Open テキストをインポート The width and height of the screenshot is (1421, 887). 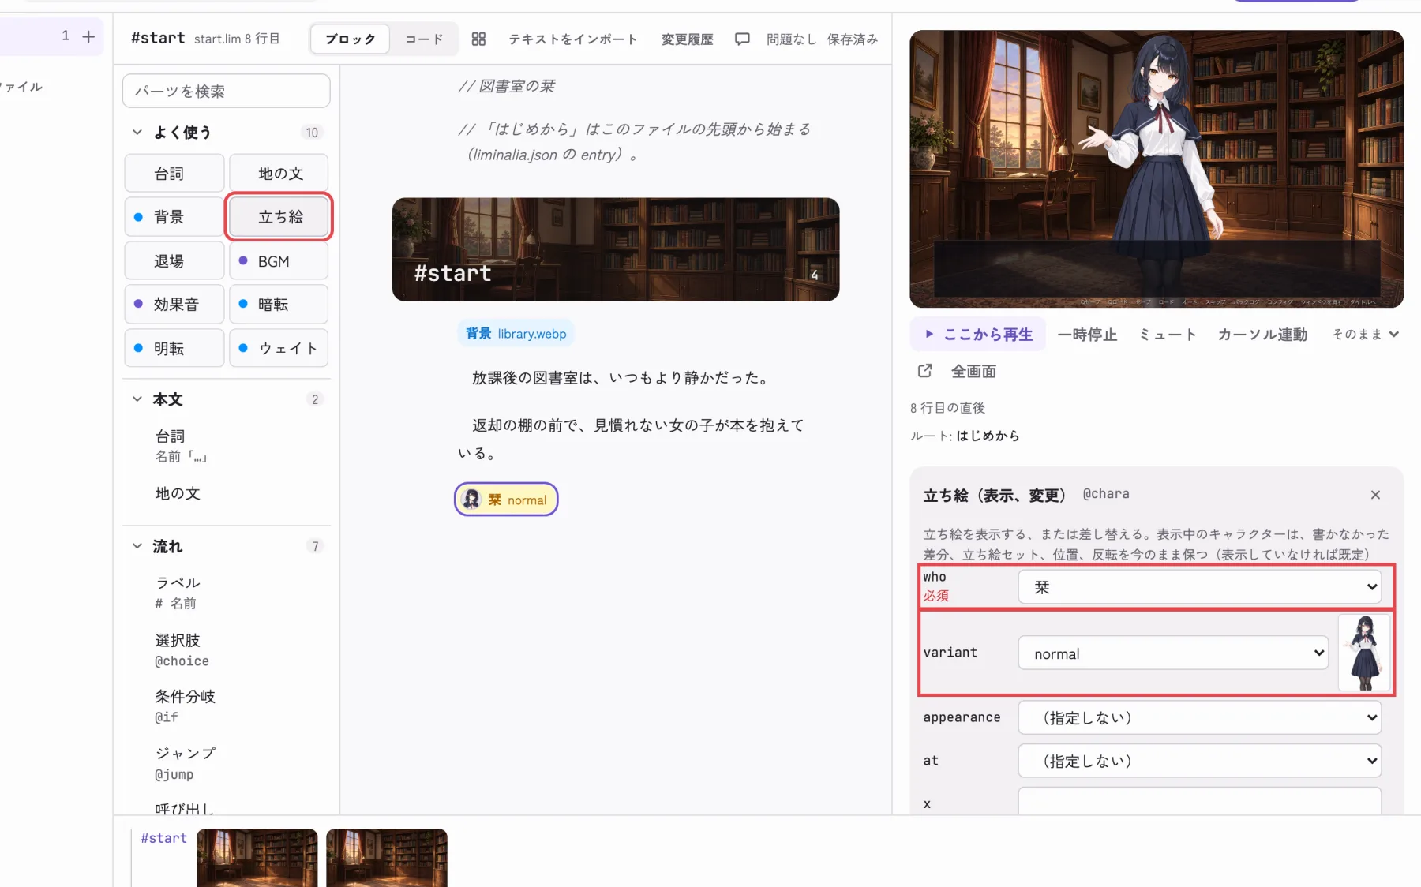click(x=572, y=39)
